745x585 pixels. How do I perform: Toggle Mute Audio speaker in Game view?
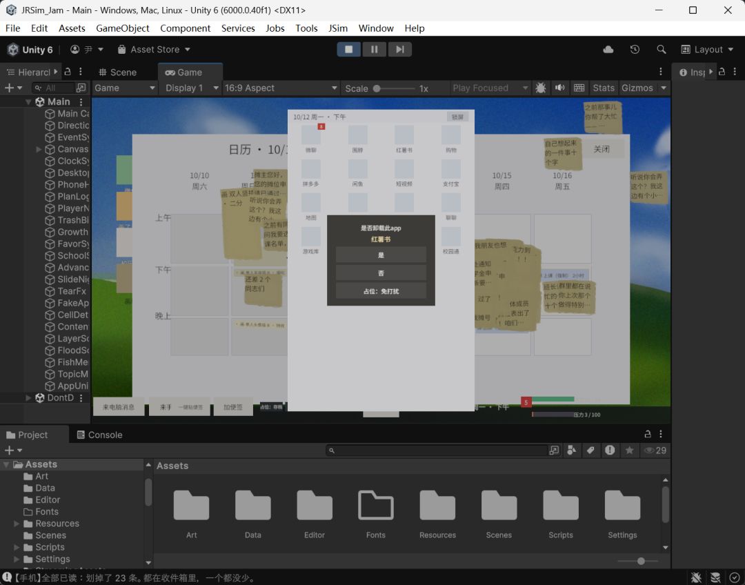pyautogui.click(x=559, y=88)
